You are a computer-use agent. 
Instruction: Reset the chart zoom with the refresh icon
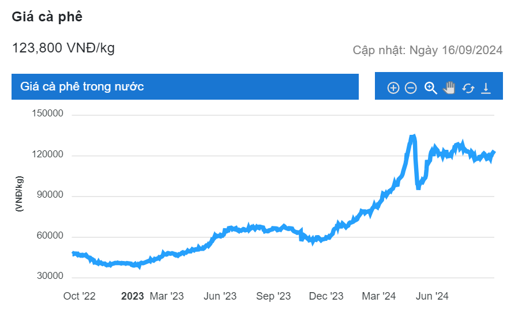(468, 88)
